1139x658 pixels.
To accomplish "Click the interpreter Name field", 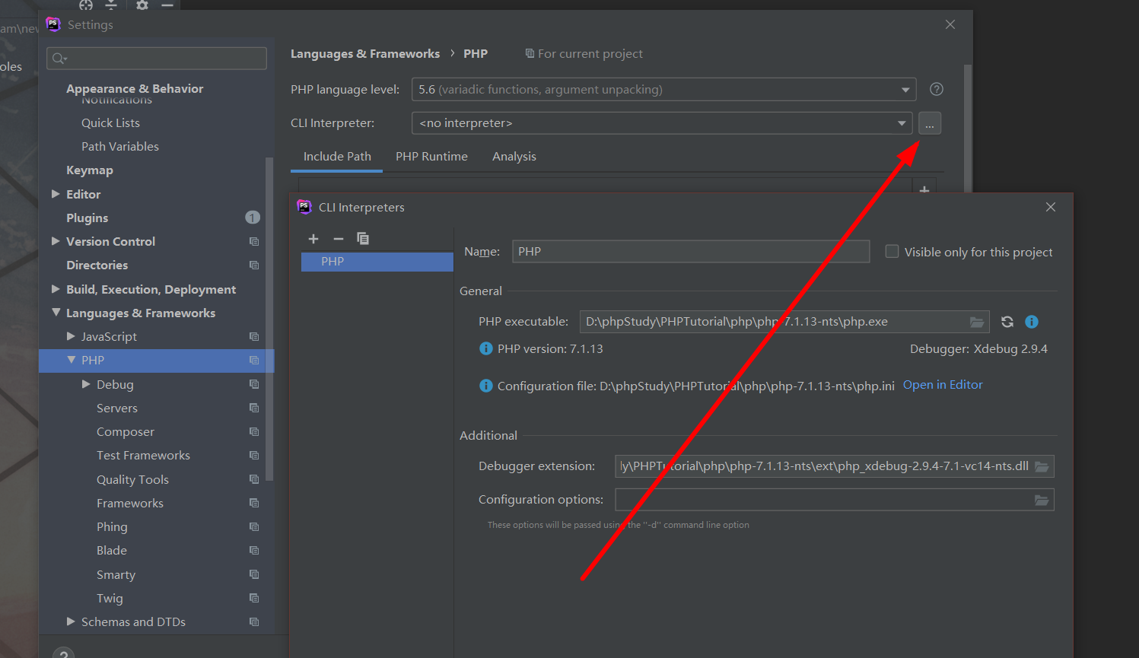I will [691, 252].
